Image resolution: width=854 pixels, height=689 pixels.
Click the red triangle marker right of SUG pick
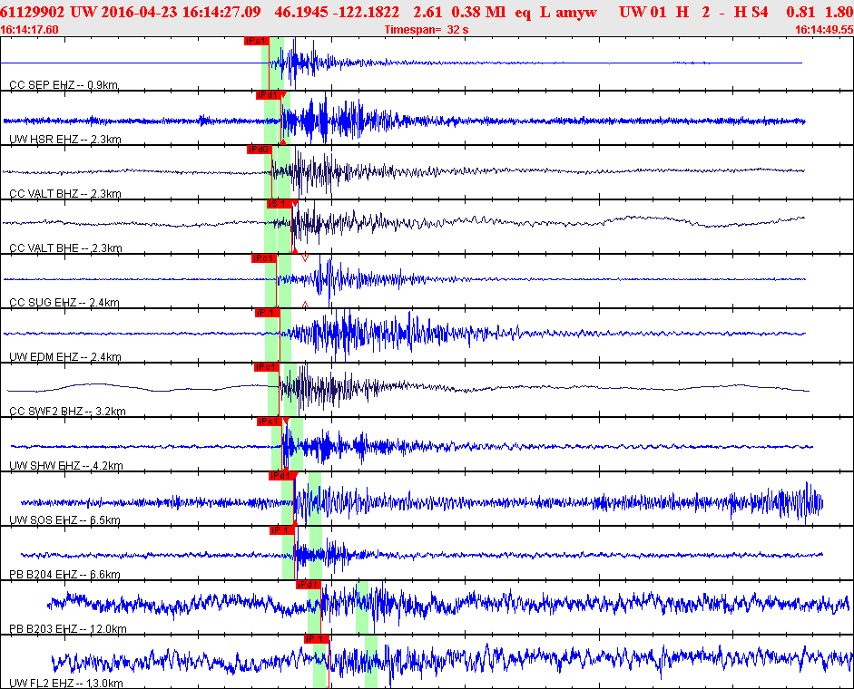point(305,257)
